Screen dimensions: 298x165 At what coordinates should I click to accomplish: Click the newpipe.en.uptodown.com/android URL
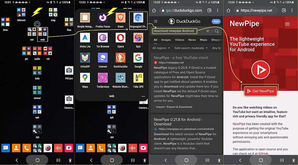(186, 129)
